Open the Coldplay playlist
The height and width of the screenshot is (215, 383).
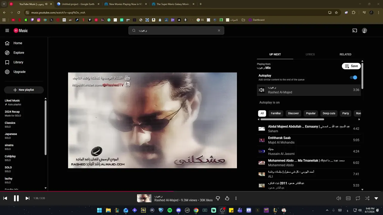tap(23, 158)
